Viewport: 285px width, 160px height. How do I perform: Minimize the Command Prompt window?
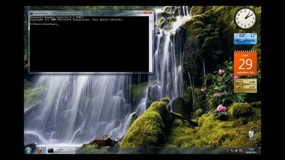click(x=135, y=12)
